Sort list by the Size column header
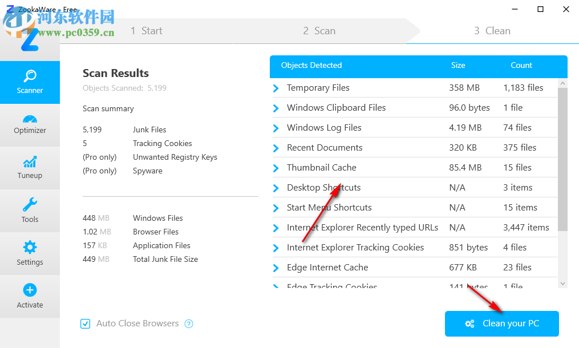 coord(458,66)
